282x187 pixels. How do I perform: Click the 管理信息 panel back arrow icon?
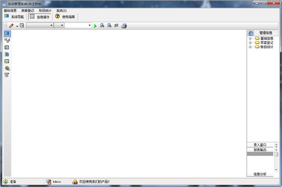point(251,33)
